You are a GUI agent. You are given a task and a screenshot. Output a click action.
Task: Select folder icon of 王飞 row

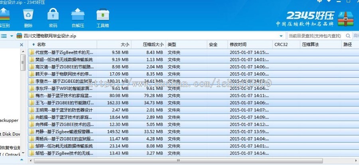pyautogui.click(x=32, y=103)
